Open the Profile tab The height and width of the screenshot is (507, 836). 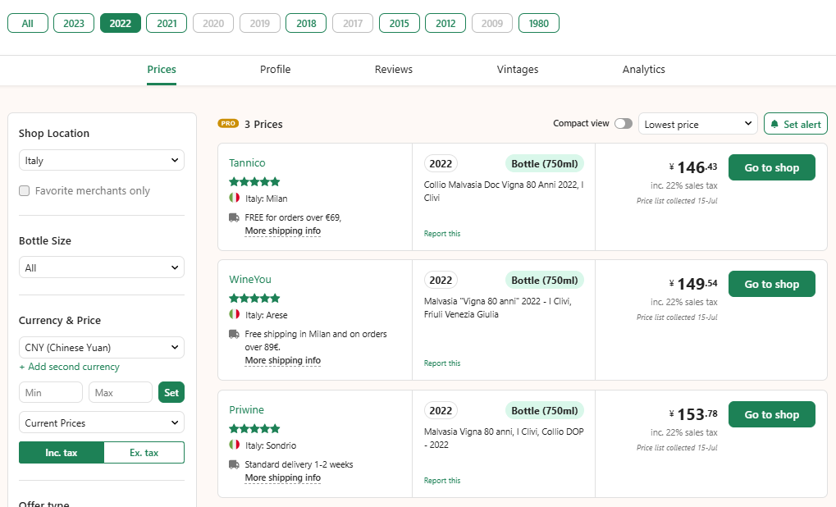coord(275,69)
